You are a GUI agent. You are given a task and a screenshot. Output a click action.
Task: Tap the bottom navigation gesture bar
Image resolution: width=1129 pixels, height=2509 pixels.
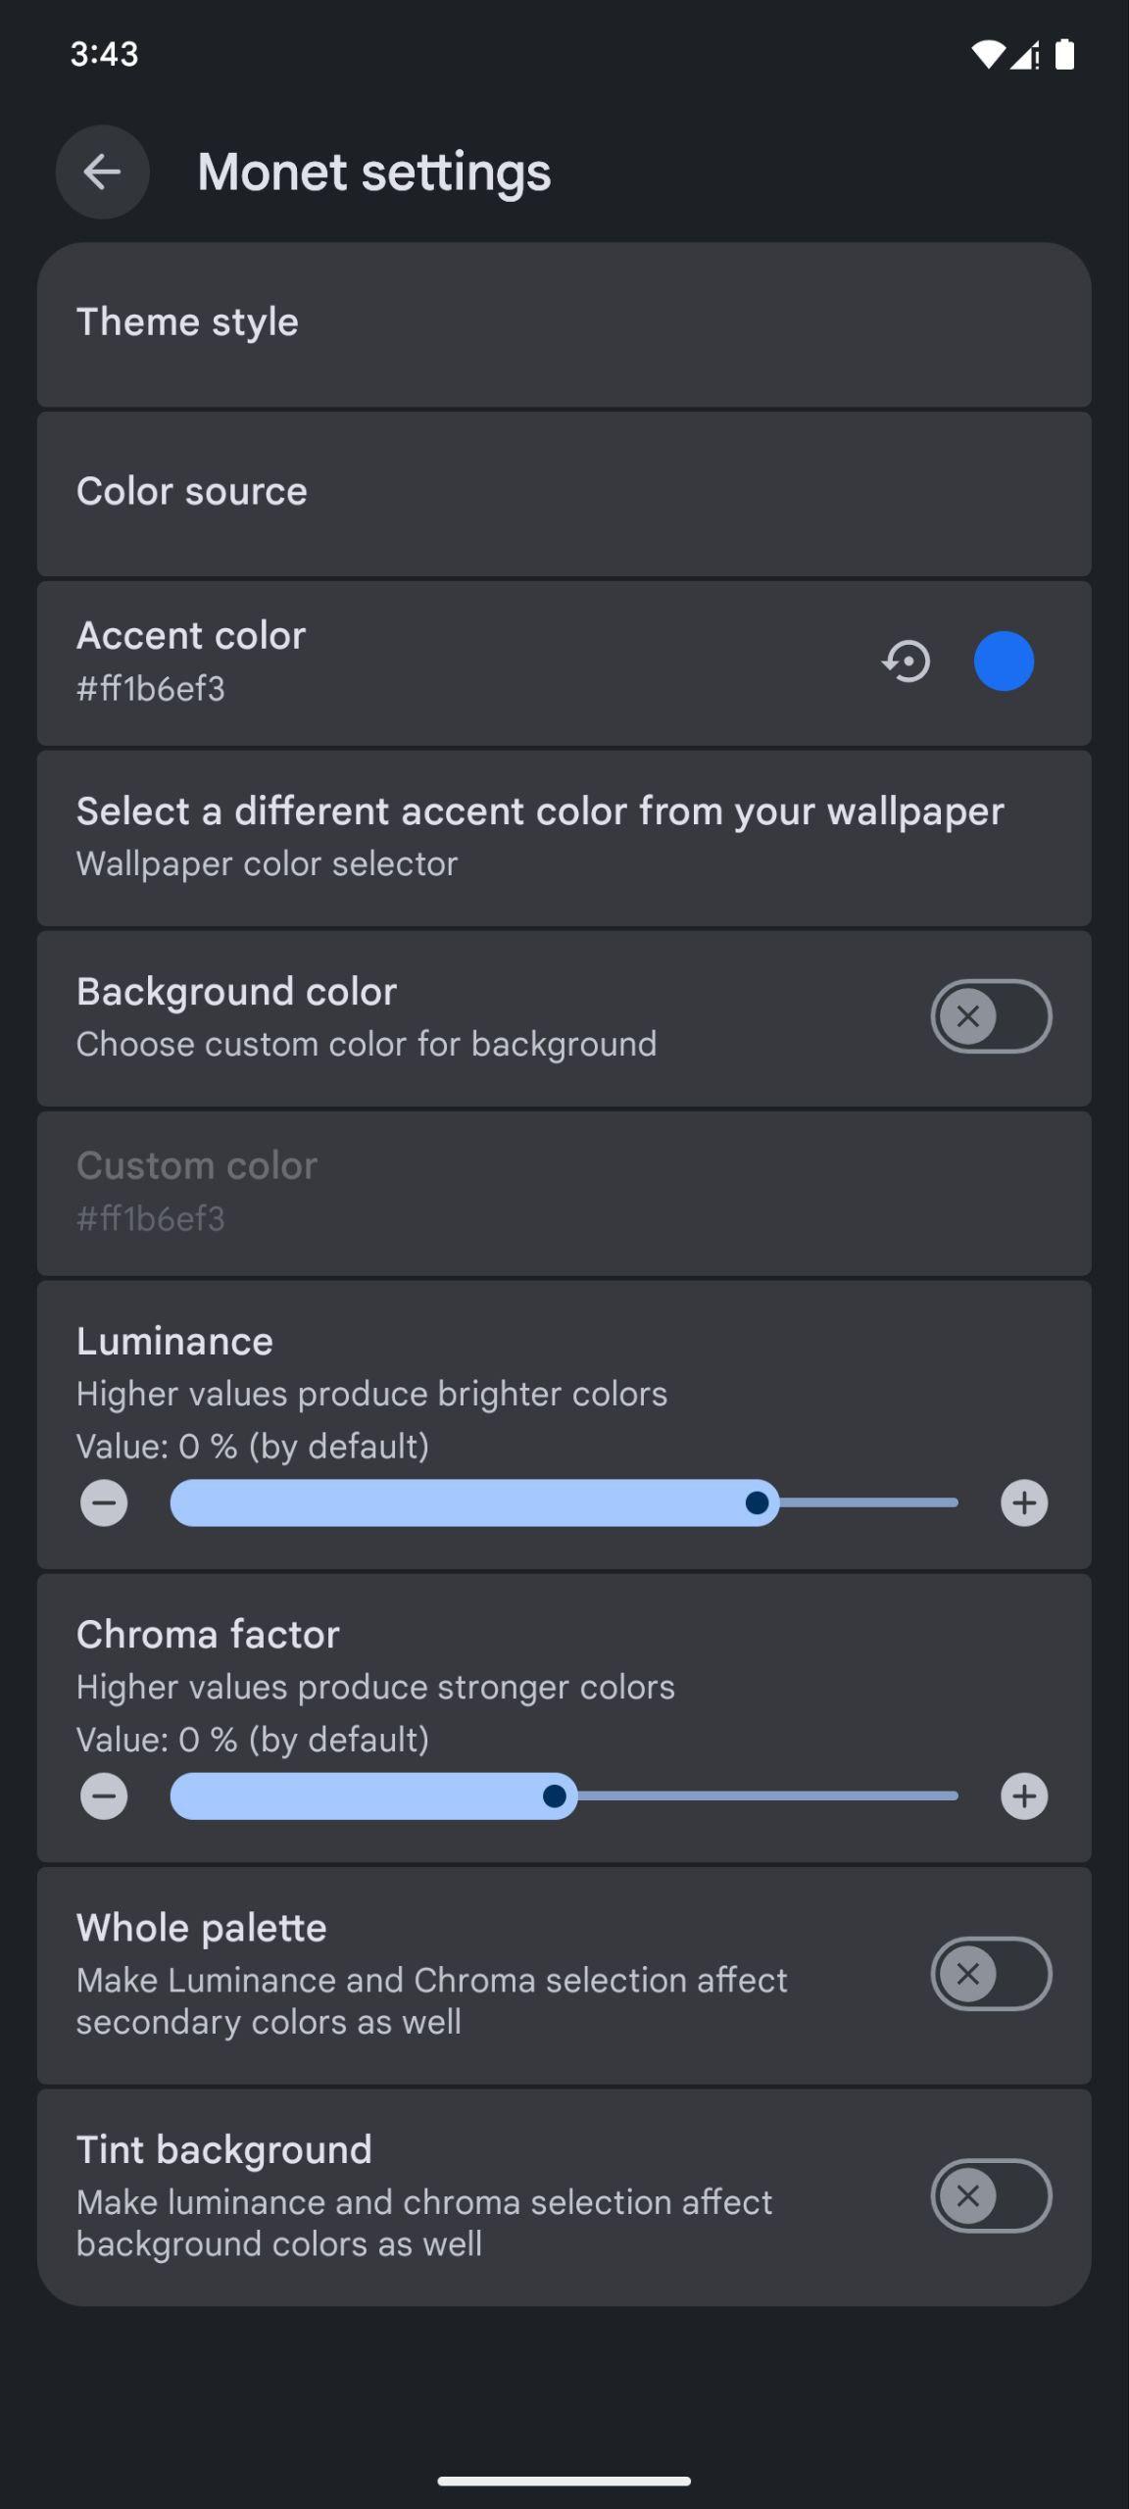pyautogui.click(x=564, y=2481)
